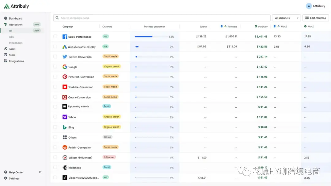Expand the Attribution sidebar section
Image resolution: width=331 pixels, height=186 pixels.
point(16,24)
